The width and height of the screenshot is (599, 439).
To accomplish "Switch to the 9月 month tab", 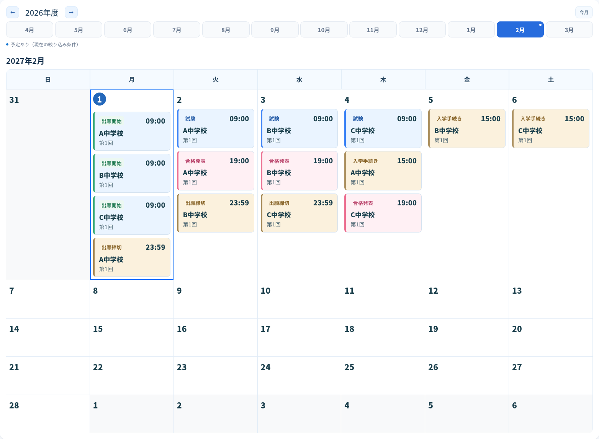I will click(x=275, y=29).
